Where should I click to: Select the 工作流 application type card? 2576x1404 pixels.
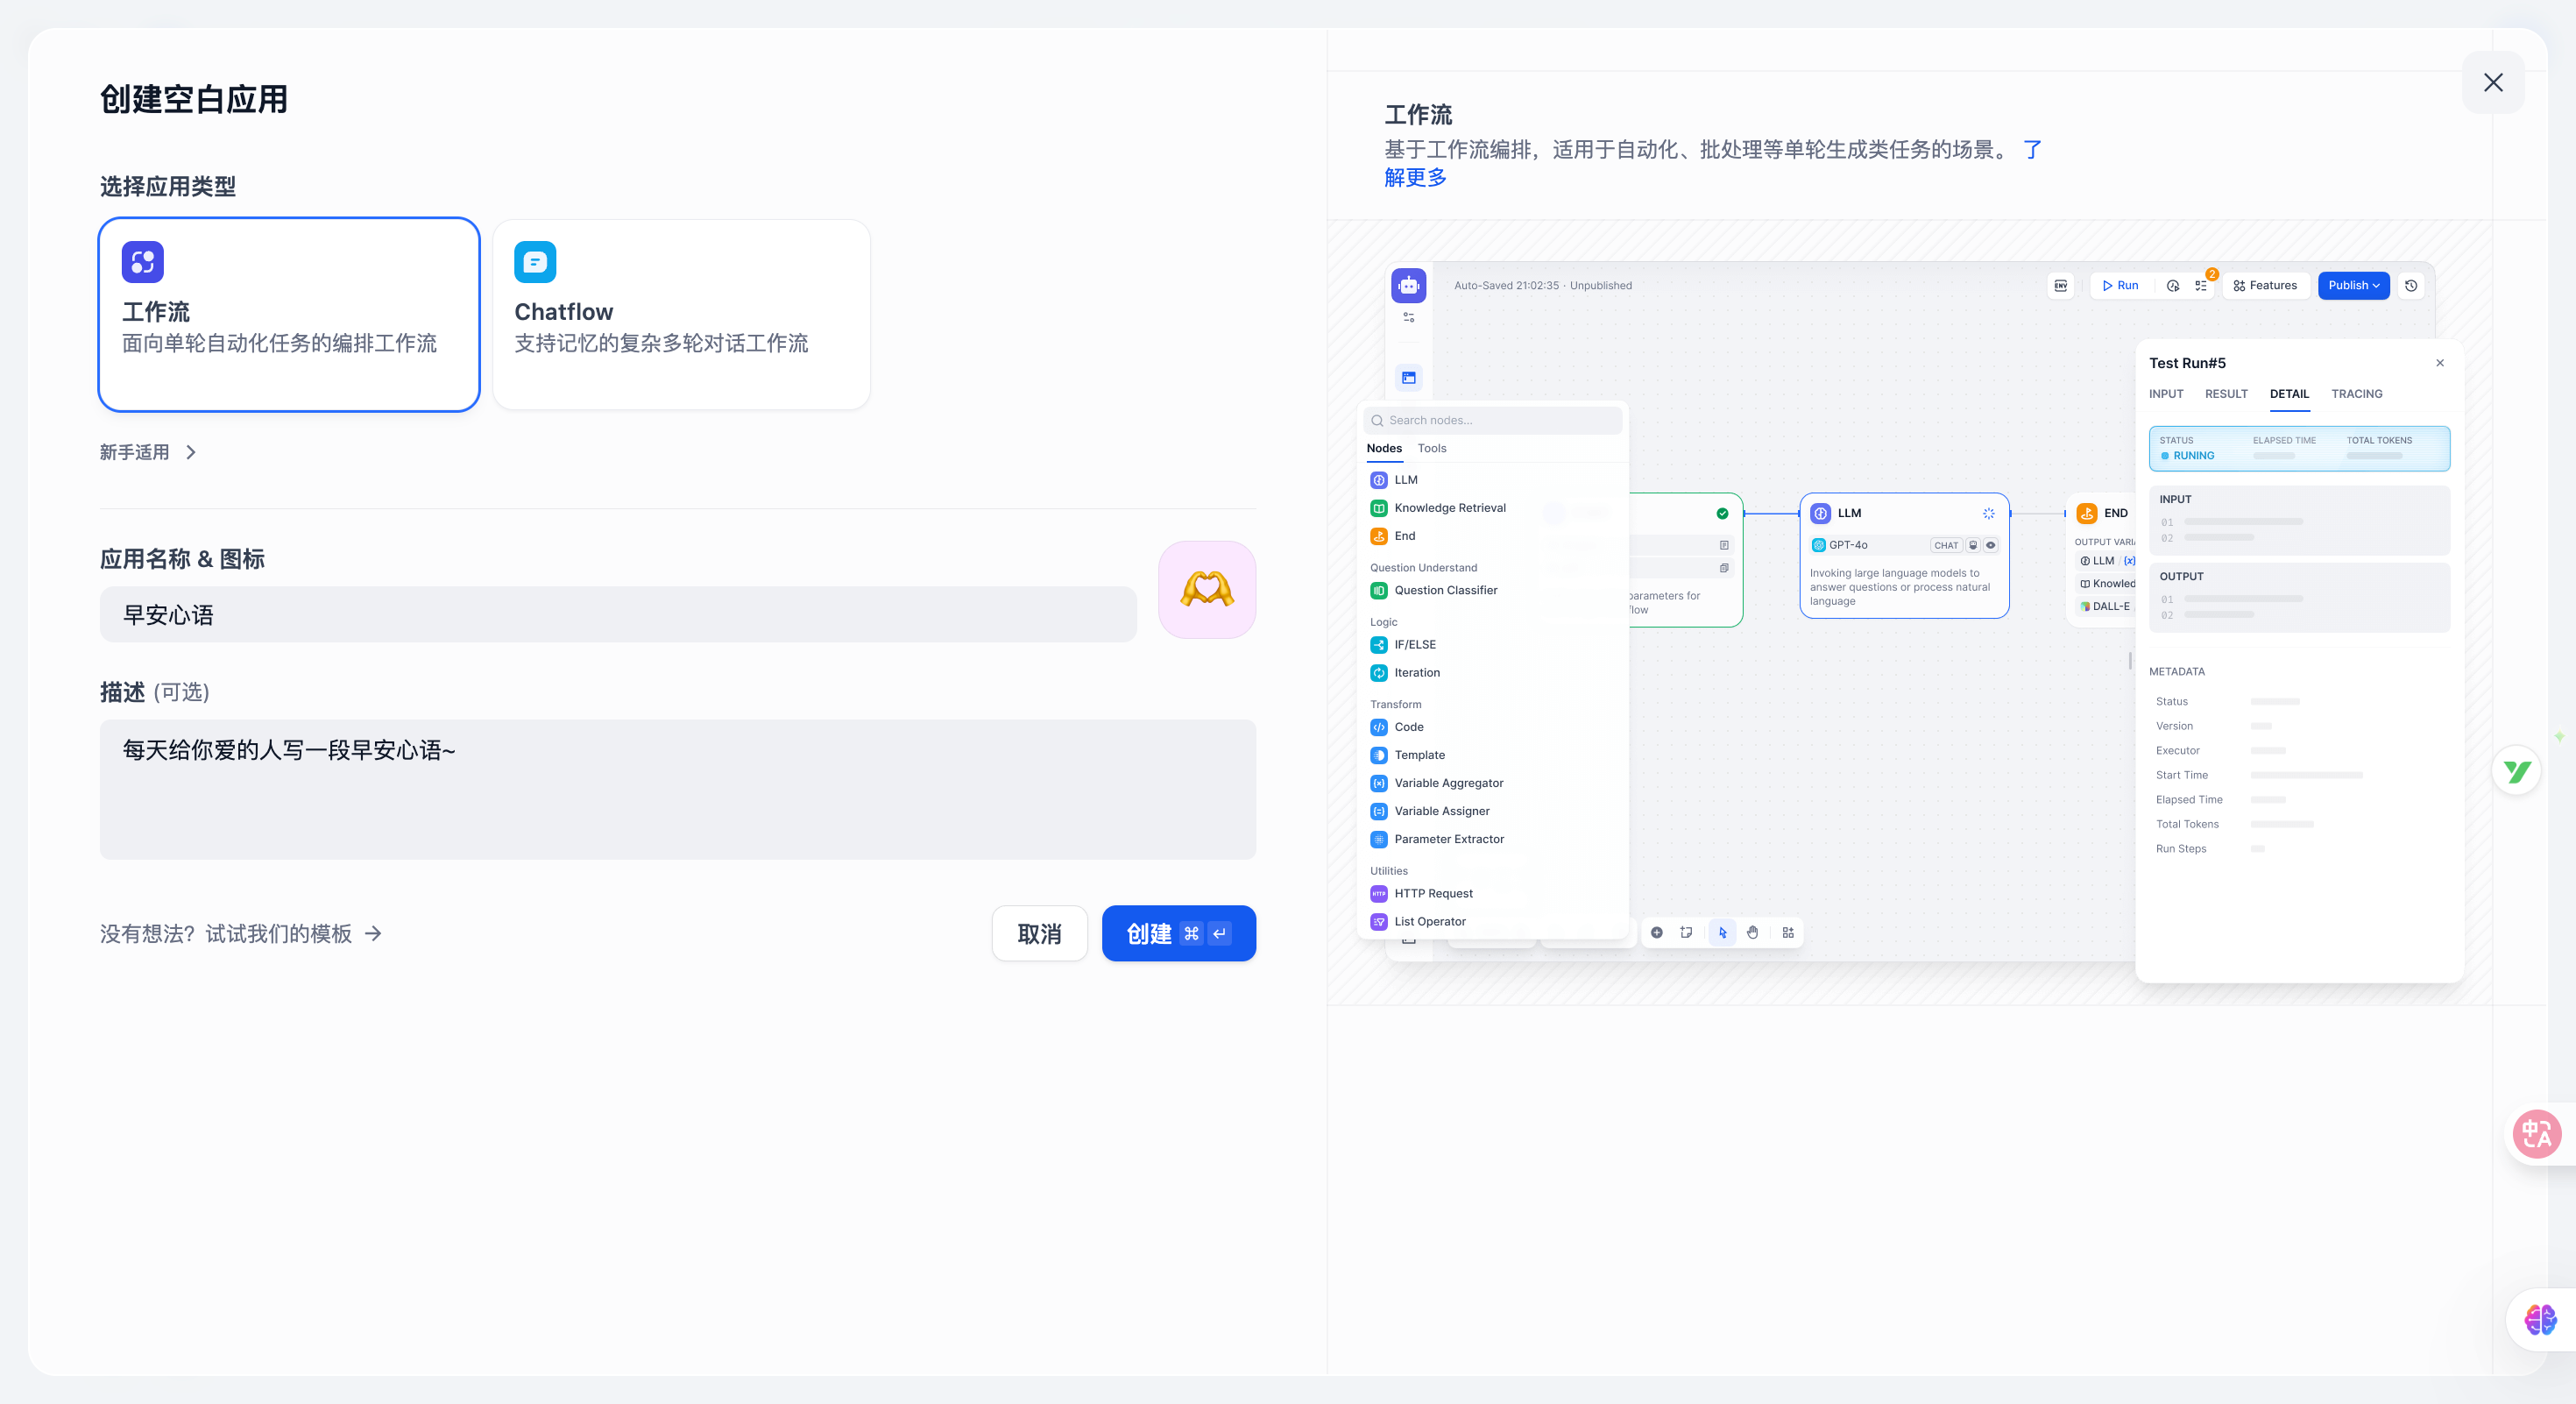click(x=289, y=314)
